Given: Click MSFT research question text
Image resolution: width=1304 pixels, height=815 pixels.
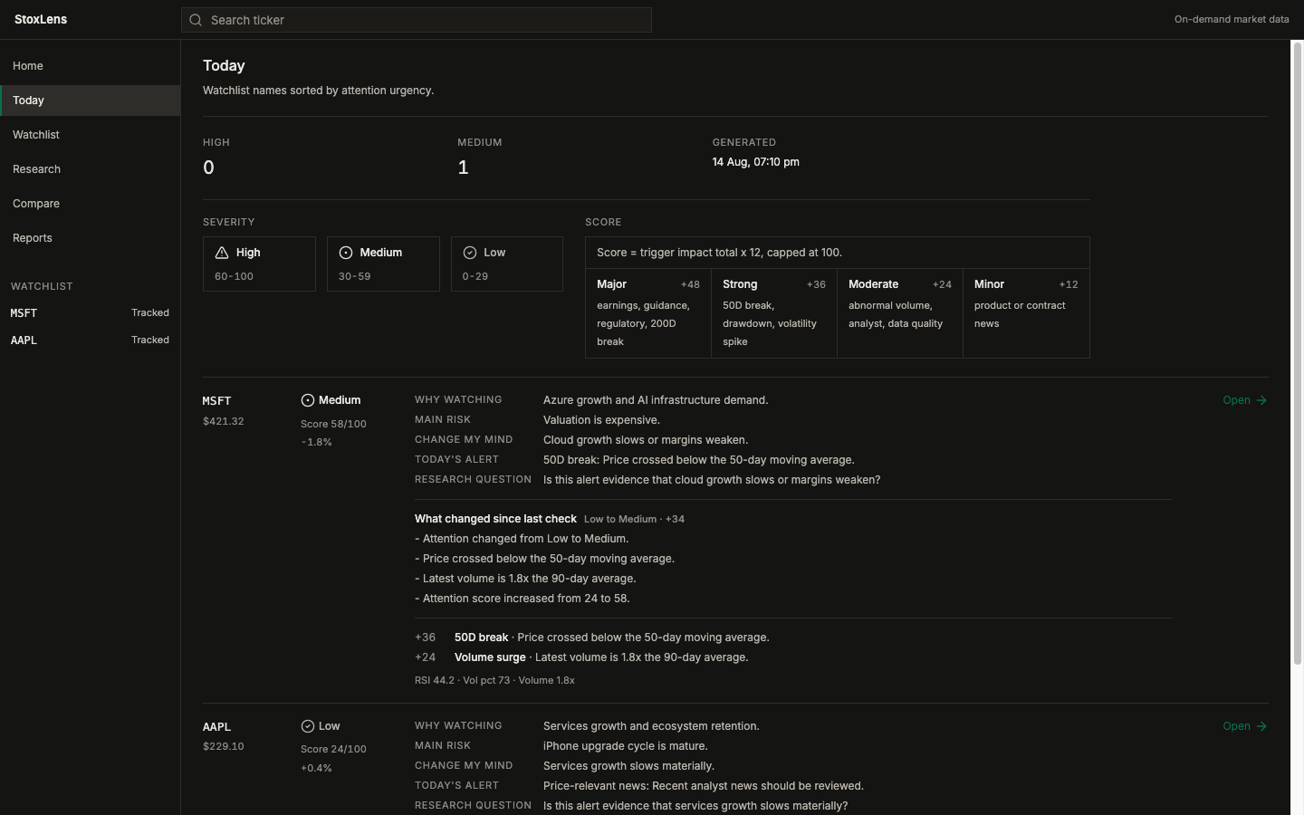Looking at the screenshot, I should point(712,480).
